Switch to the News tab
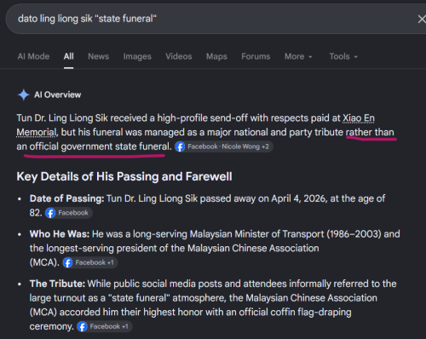The height and width of the screenshot is (339, 426). (99, 56)
